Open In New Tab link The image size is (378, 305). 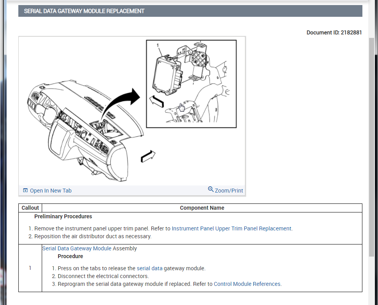click(x=51, y=191)
